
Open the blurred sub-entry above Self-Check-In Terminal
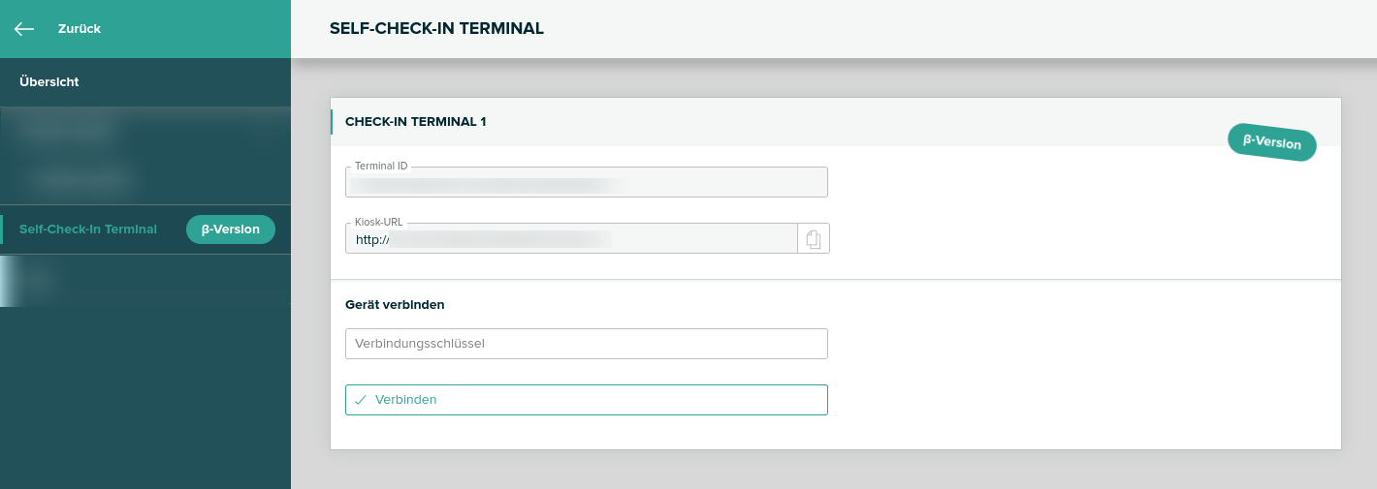82,179
